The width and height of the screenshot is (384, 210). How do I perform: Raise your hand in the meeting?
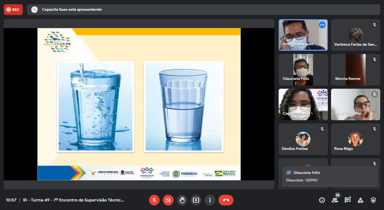click(182, 200)
